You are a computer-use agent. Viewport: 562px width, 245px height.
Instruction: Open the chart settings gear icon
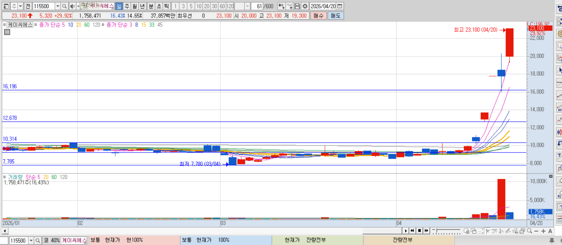pos(305,6)
